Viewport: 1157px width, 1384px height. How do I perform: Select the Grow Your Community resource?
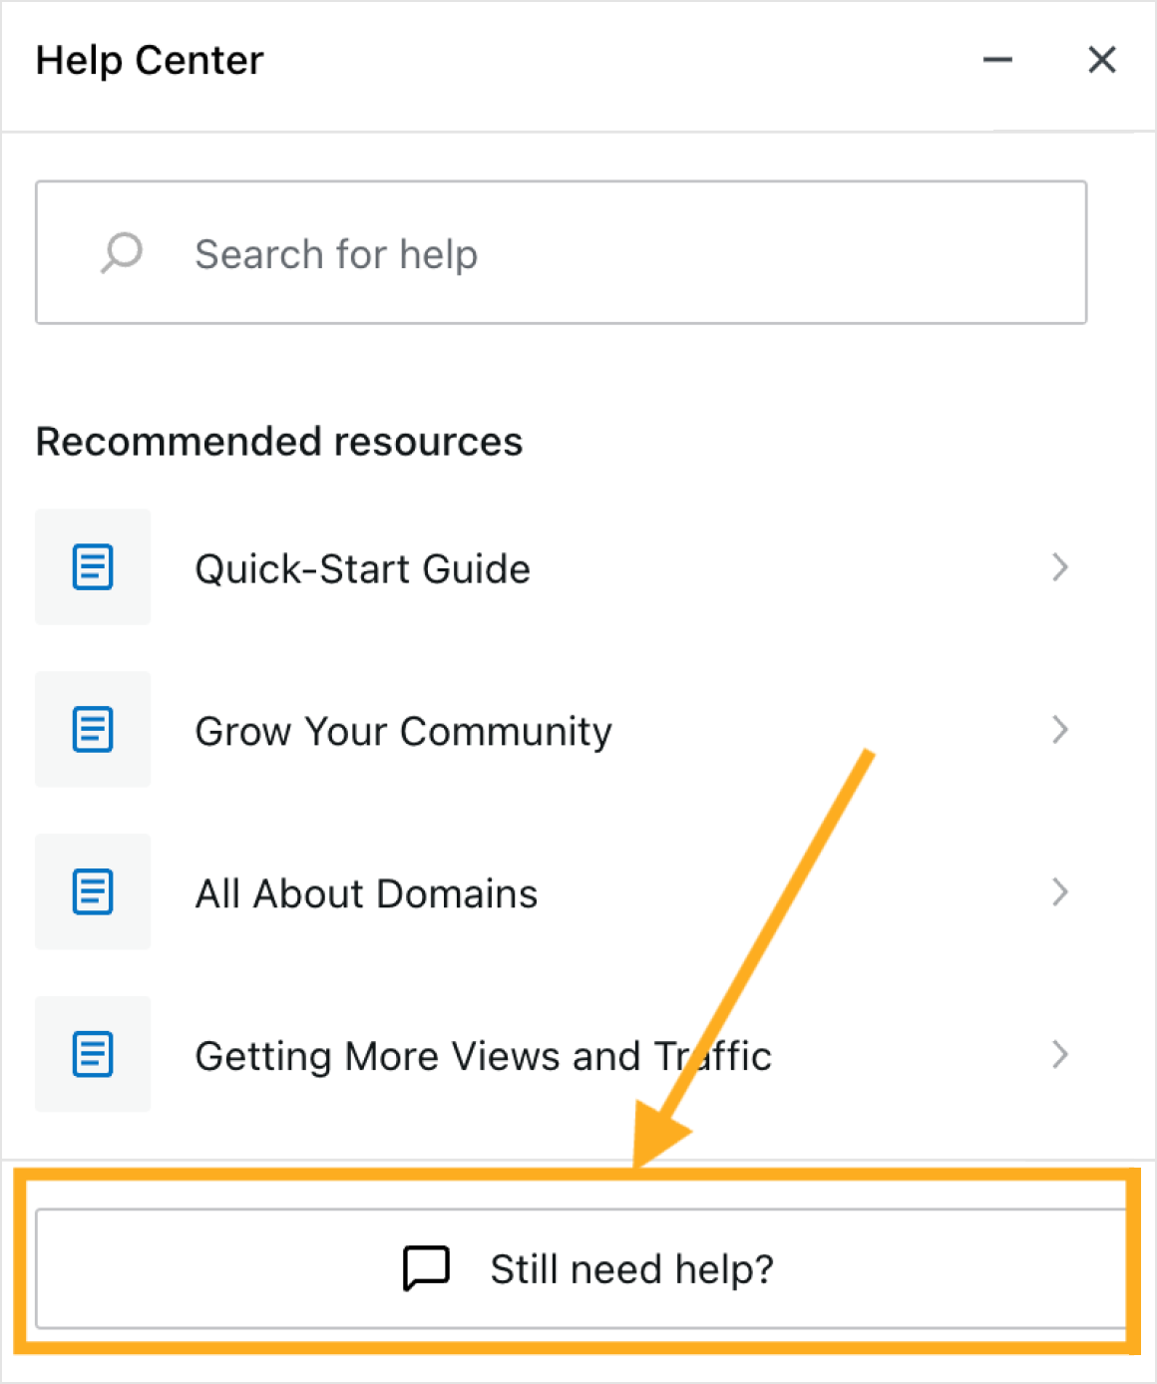[x=404, y=730]
